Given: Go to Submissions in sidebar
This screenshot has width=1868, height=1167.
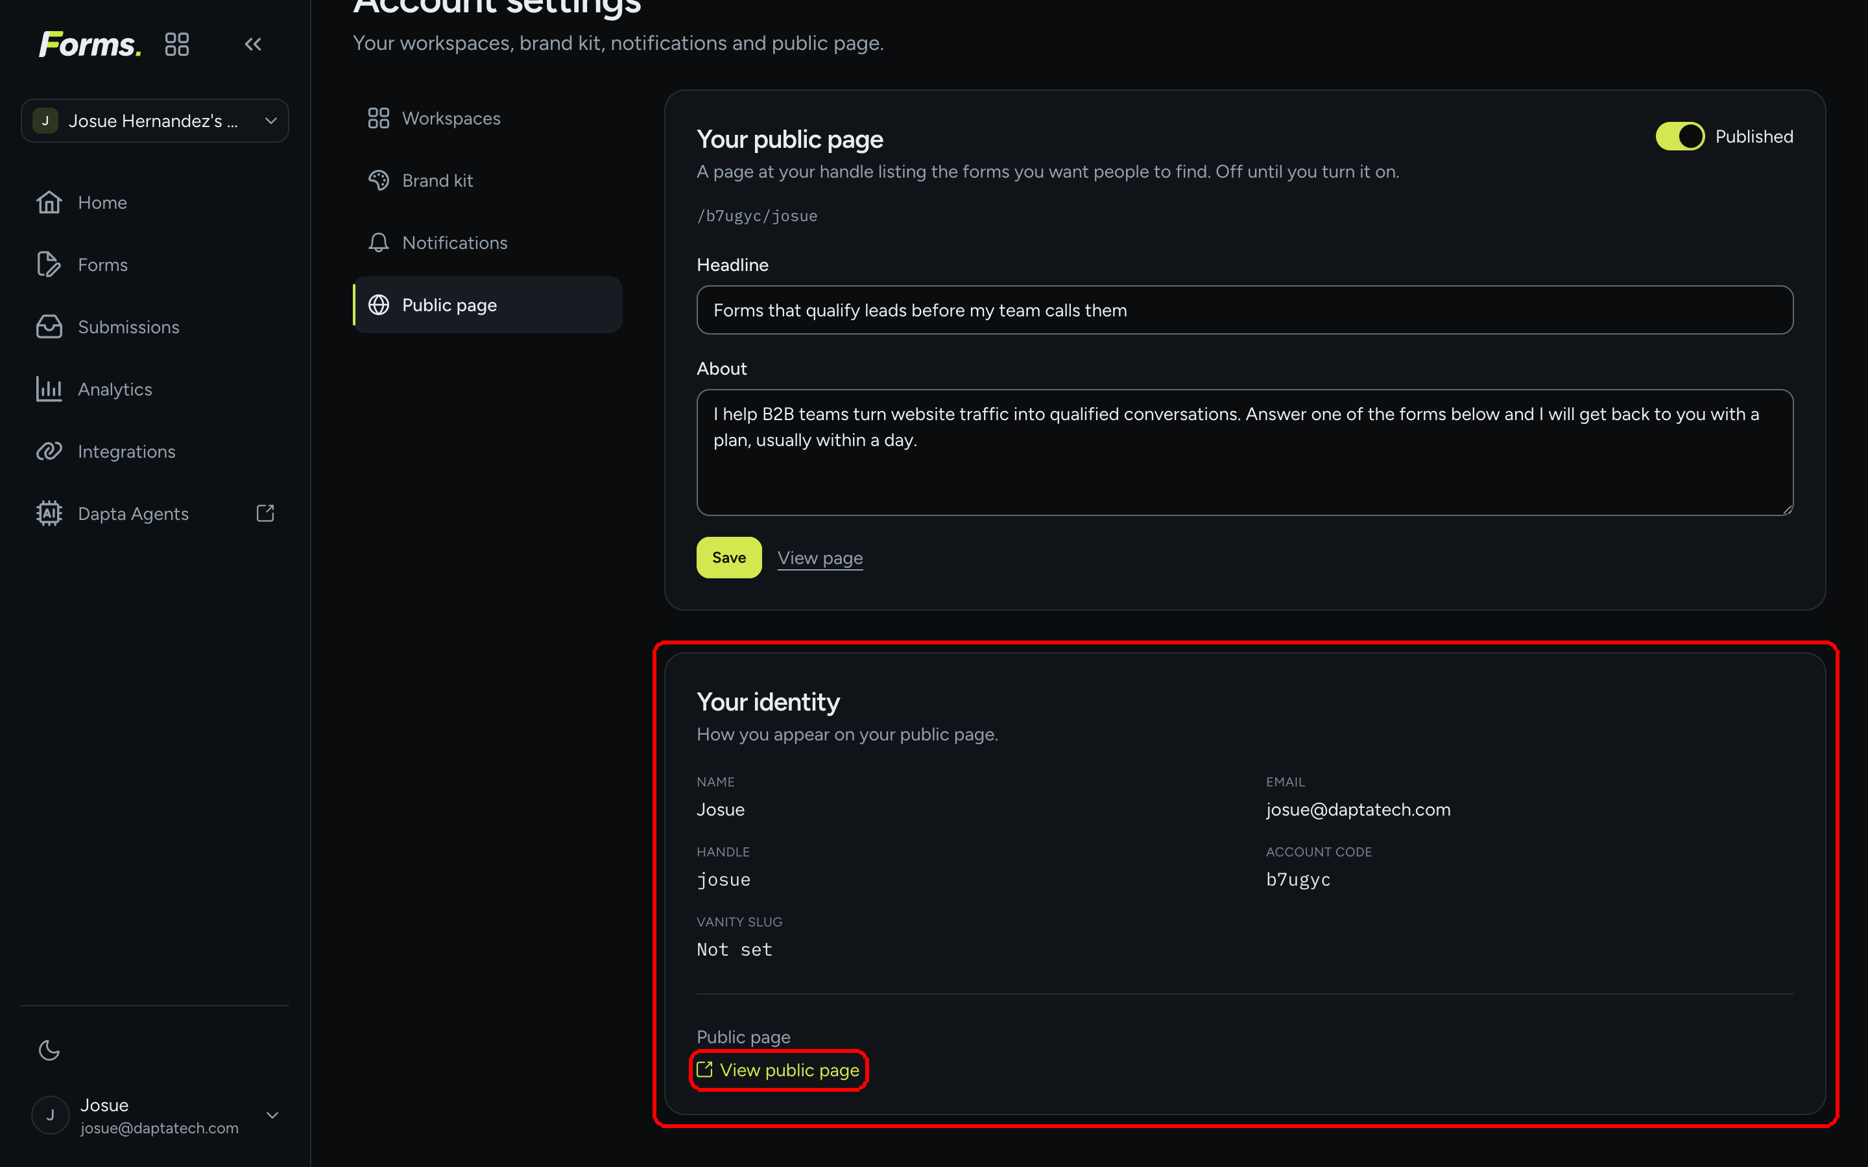Looking at the screenshot, I should [155, 327].
